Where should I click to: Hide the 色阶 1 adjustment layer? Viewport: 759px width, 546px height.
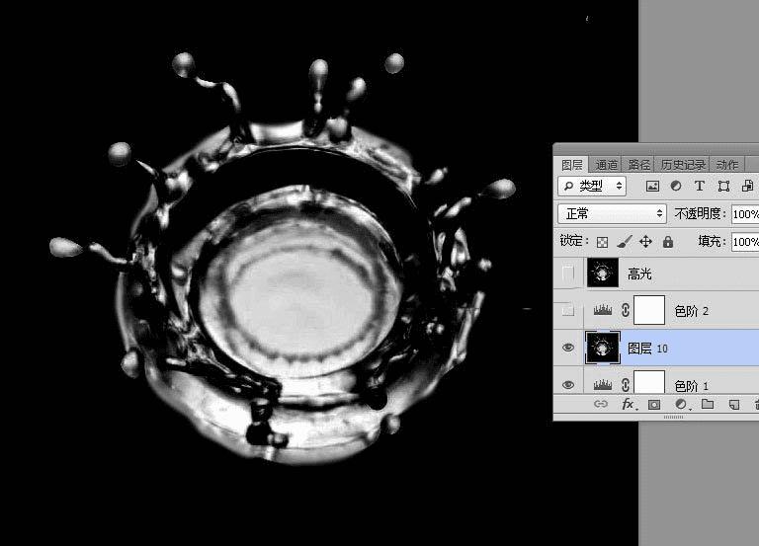tap(568, 385)
